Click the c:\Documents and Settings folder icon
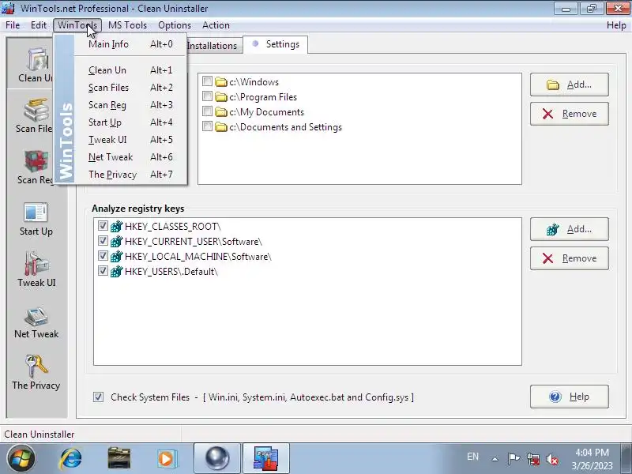 coord(221,127)
